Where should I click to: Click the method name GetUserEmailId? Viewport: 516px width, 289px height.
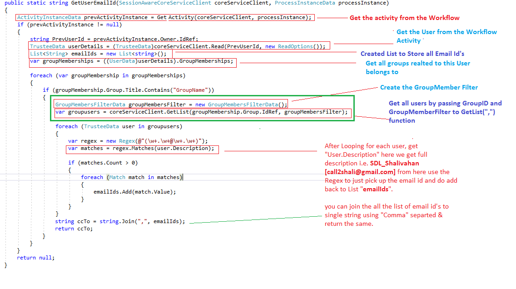pyautogui.click(x=94, y=3)
